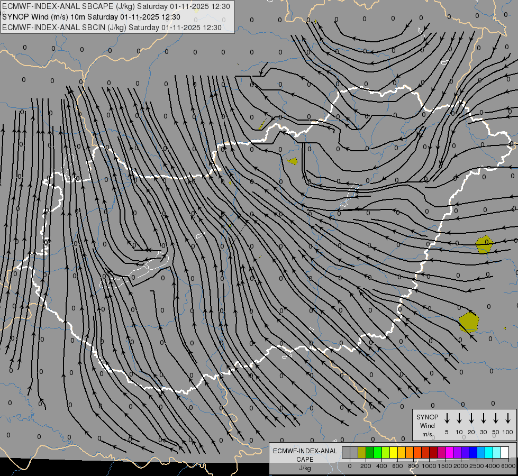Pick the pure yellow CAPE swatch
Screen dimensions: 518x476
[x=394, y=452]
